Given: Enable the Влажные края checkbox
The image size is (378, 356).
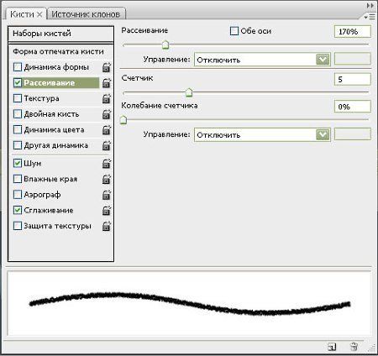Looking at the screenshot, I should 18,179.
